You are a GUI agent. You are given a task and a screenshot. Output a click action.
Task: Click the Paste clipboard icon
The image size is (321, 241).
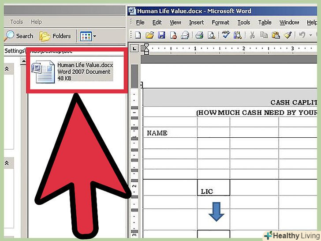[276, 35]
